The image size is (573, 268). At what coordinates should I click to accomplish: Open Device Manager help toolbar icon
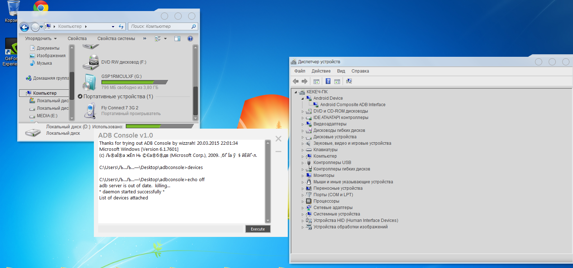328,81
